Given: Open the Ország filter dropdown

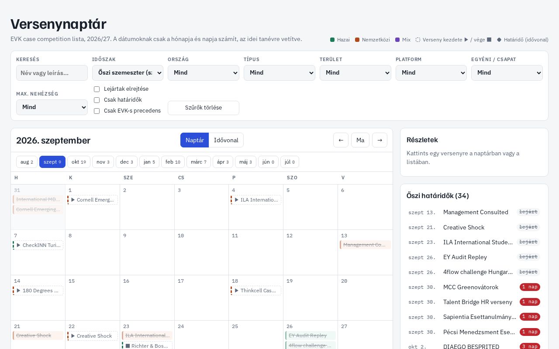Looking at the screenshot, I should pos(204,73).
